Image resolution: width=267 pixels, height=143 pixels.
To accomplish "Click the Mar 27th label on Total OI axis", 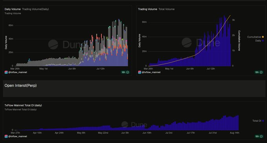I will [x=15, y=133].
